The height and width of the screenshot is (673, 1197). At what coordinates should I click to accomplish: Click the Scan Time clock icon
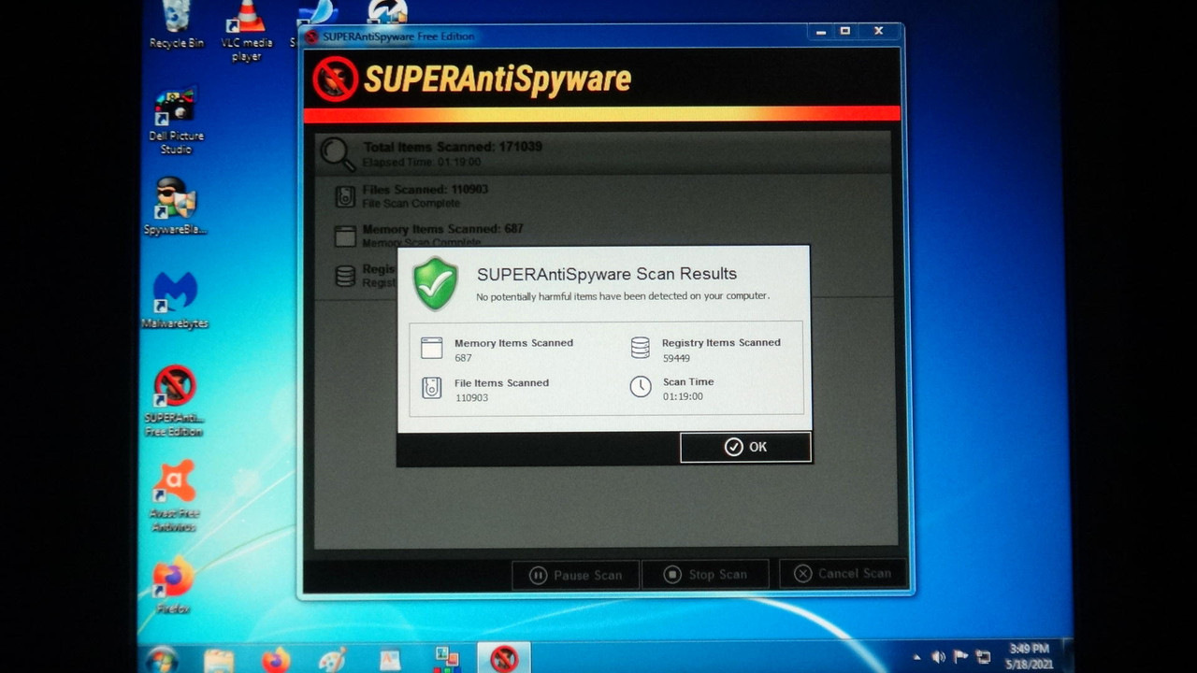point(641,387)
